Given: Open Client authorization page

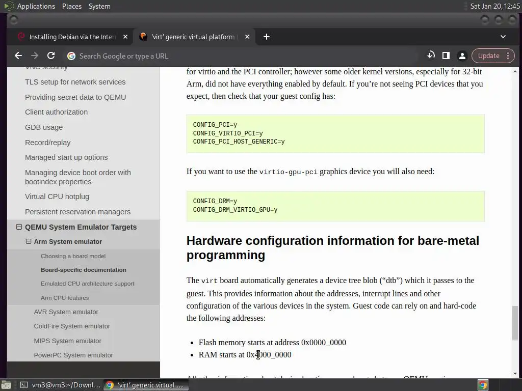Looking at the screenshot, I should 56,112.
